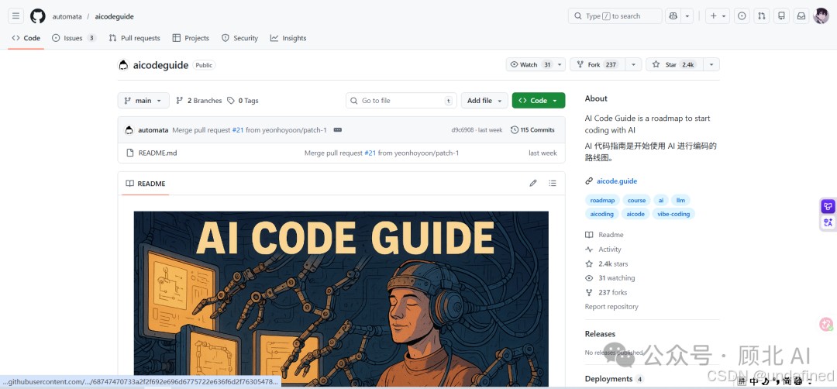Click the aicoding topic tag
The height and width of the screenshot is (389, 837).
602,214
